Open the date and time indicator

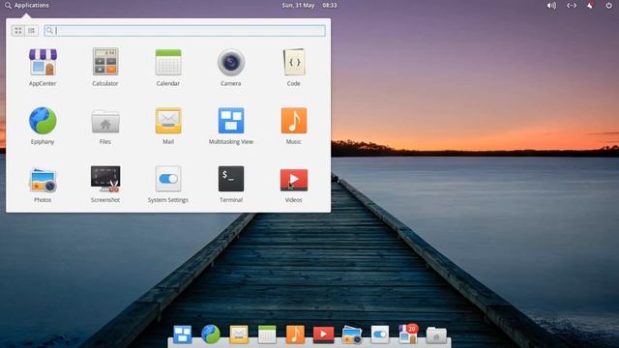[309, 5]
